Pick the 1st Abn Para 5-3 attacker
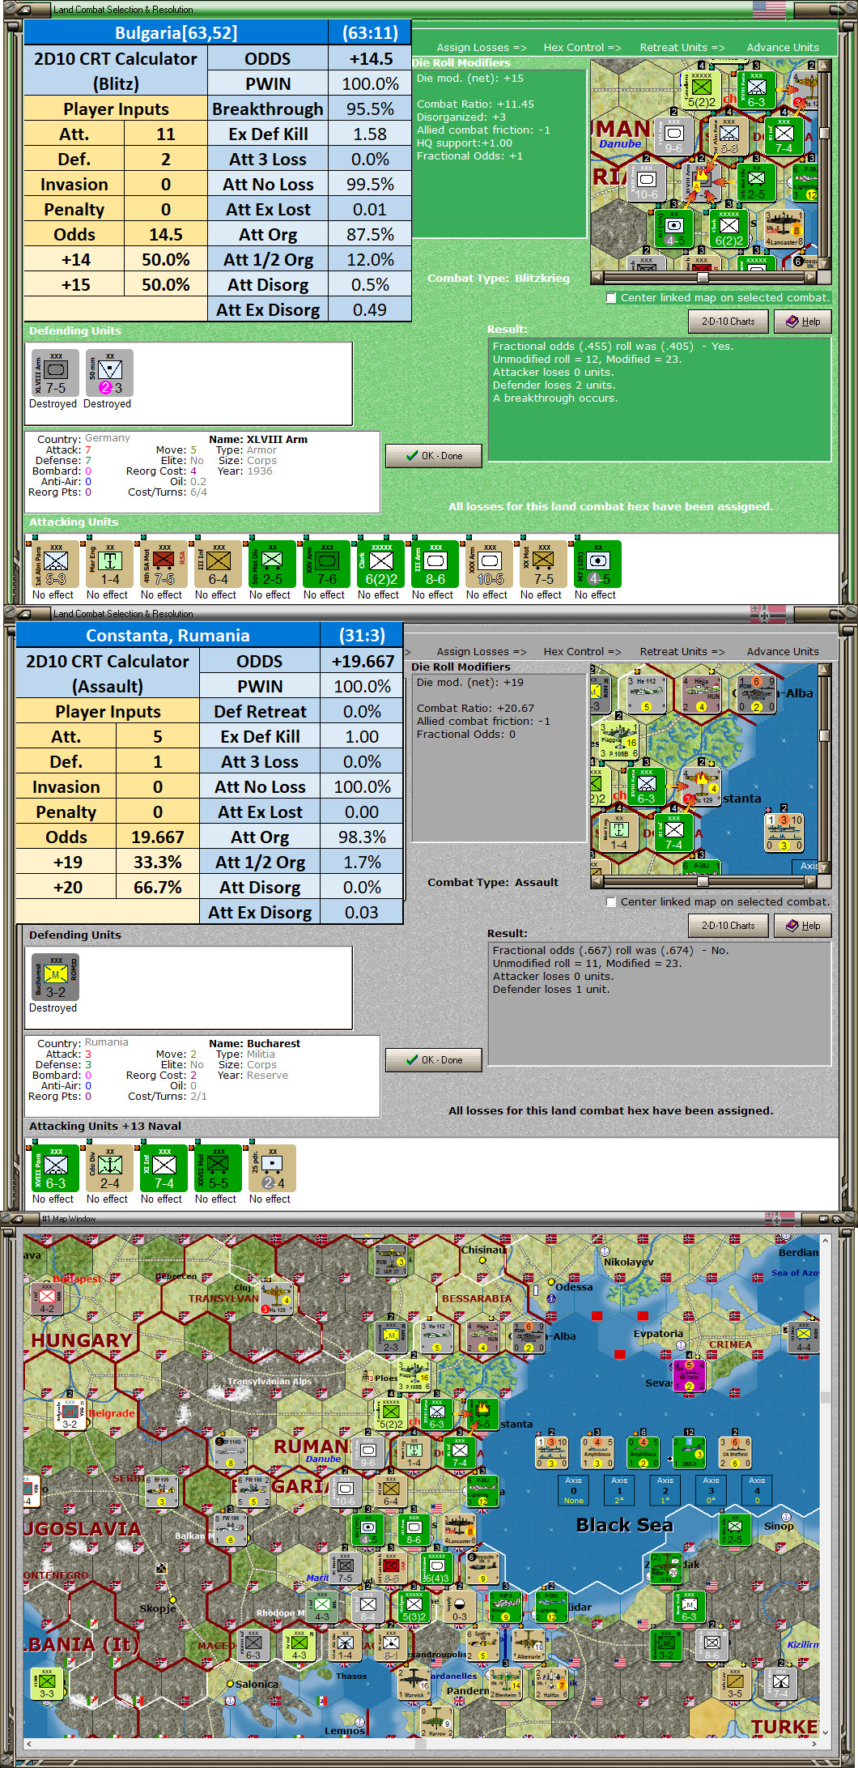This screenshot has width=858, height=1768. click(x=55, y=564)
